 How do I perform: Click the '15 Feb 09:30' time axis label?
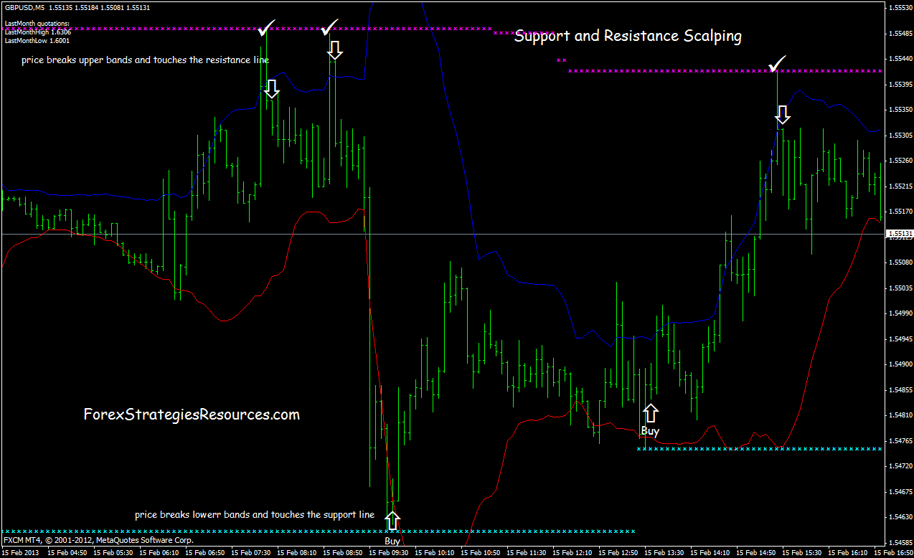(x=388, y=553)
